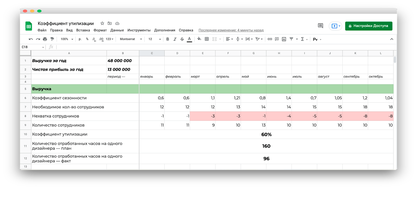Print the spreadsheet using the printer icon
417x198 pixels.
click(45, 39)
